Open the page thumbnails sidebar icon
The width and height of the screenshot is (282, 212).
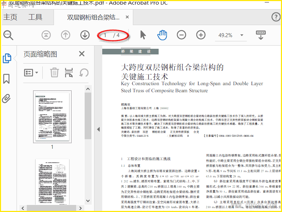(x=7, y=58)
